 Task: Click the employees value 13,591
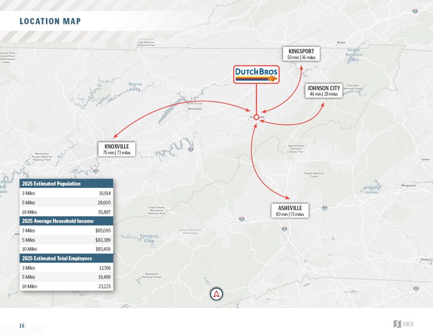point(105,268)
